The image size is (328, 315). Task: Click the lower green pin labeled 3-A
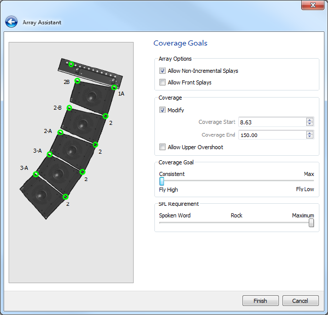tap(36, 174)
